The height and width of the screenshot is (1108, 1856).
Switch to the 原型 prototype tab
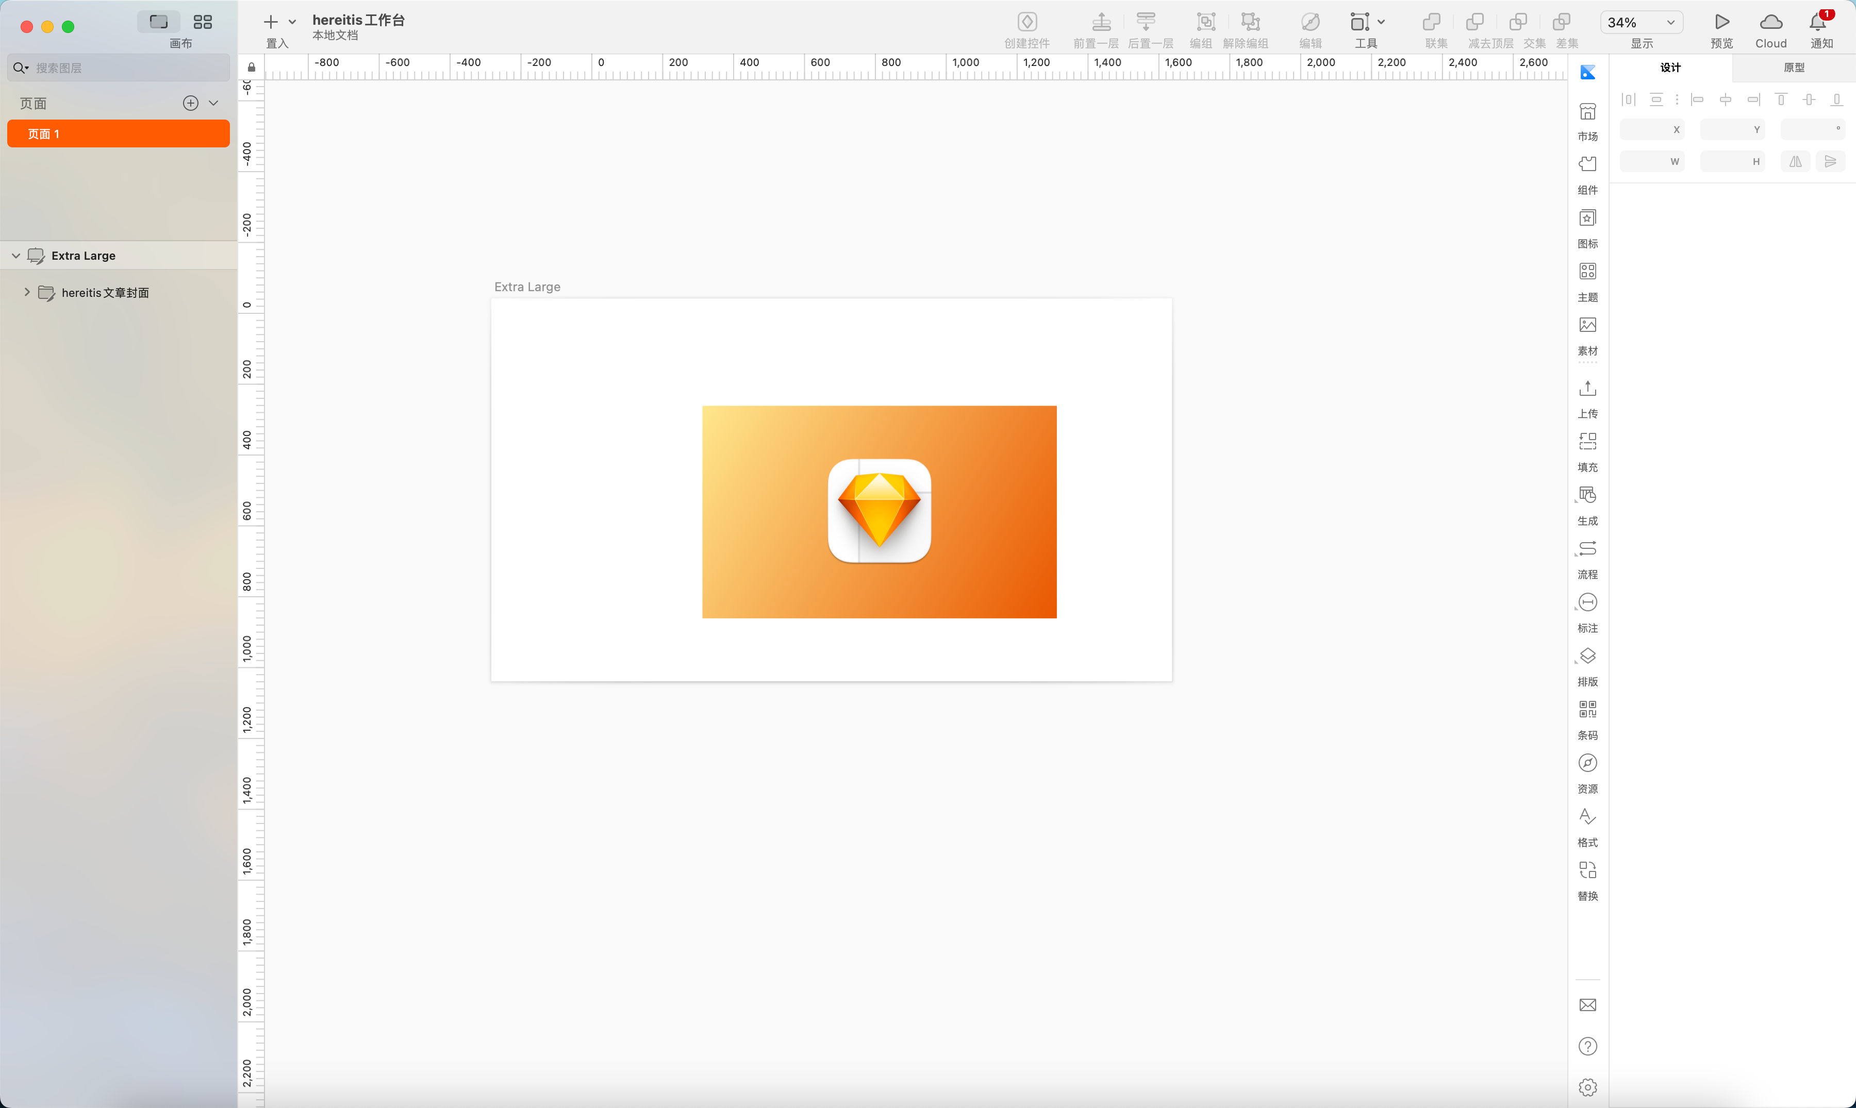pyautogui.click(x=1794, y=67)
